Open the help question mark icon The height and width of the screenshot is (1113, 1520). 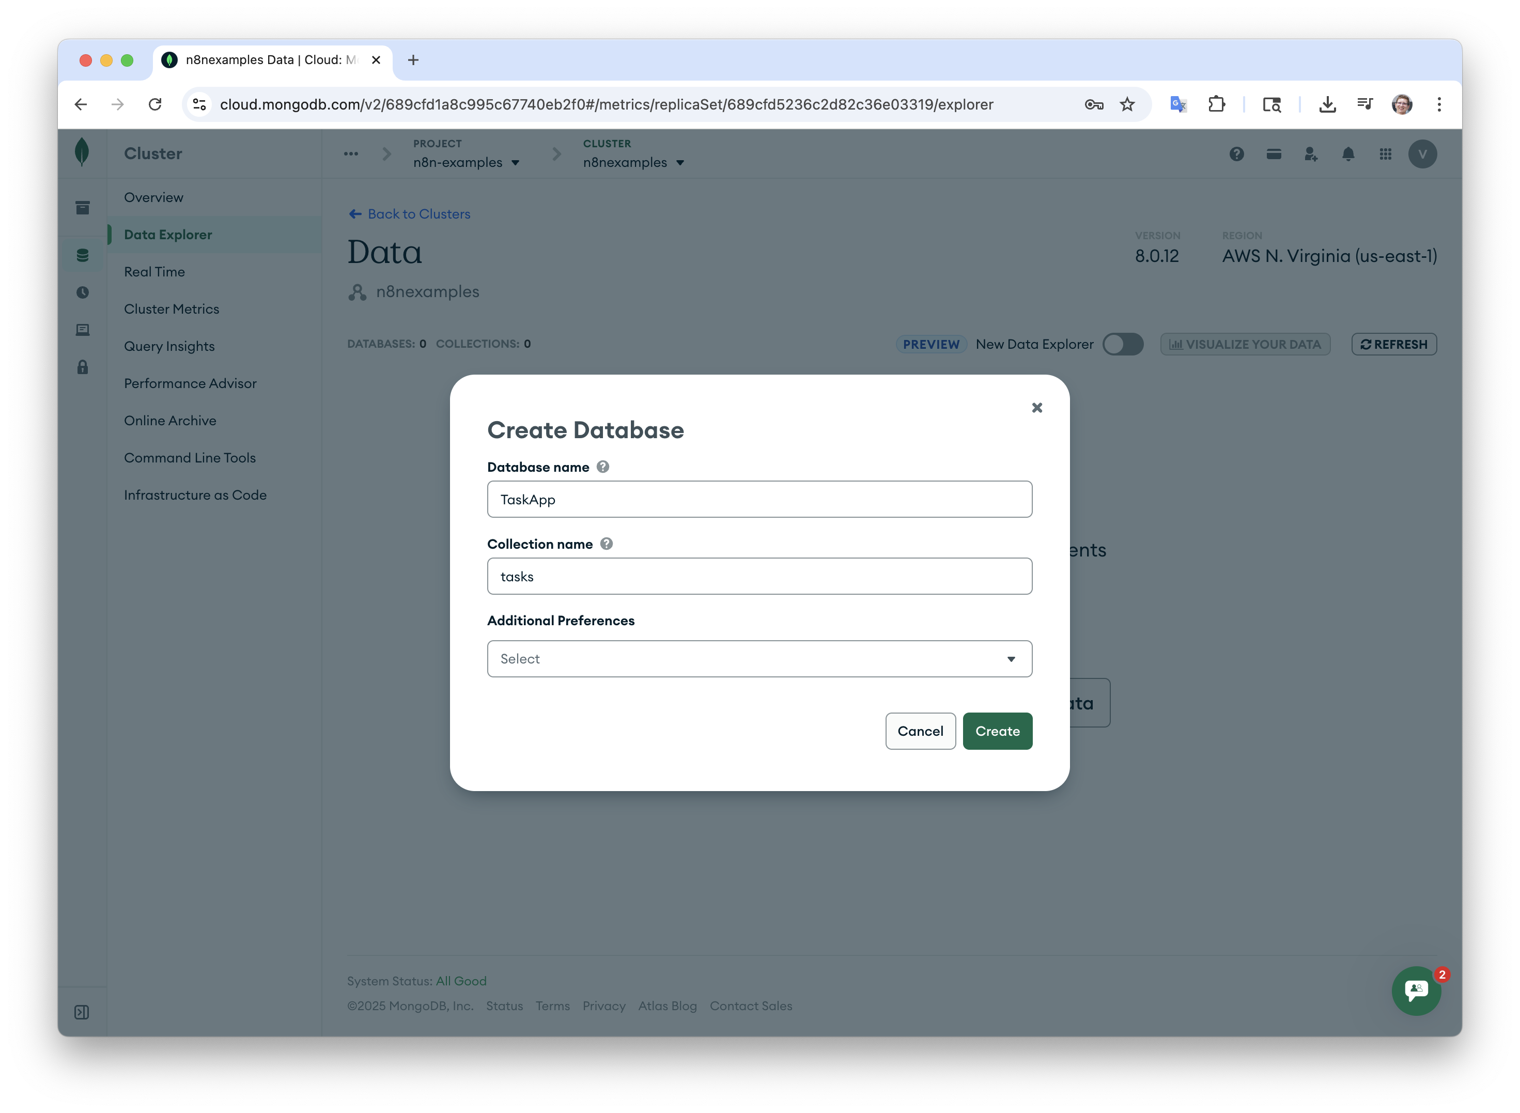point(1236,154)
